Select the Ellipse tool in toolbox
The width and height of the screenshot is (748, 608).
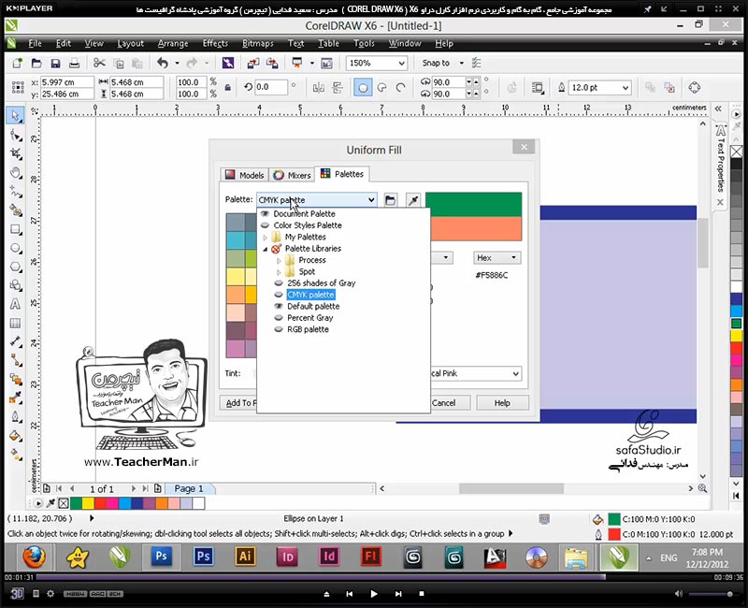pos(16,248)
